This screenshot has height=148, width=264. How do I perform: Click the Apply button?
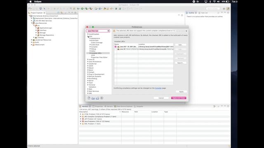[x=181, y=92]
